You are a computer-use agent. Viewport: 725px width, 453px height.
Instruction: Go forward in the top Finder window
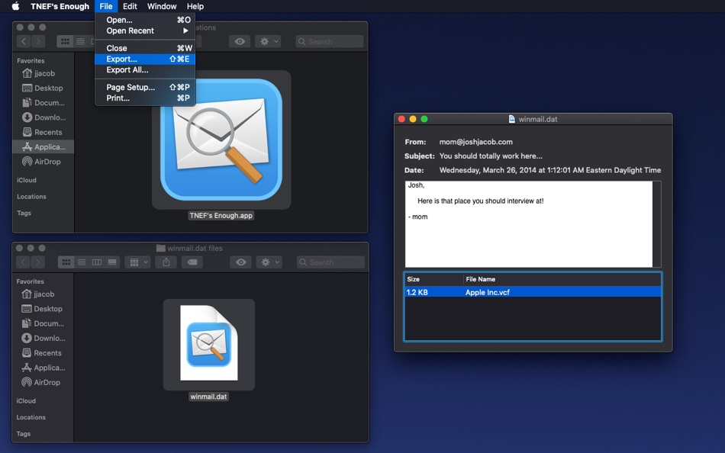pos(38,41)
